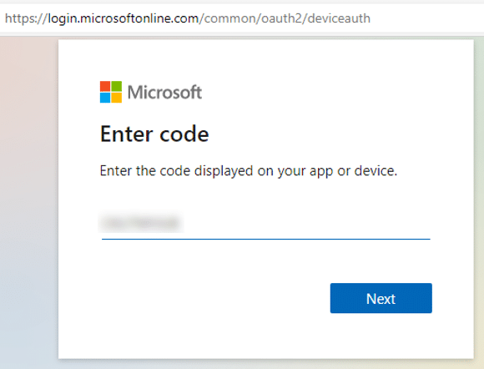Click the "deviceauth" segment of the URL
The height and width of the screenshot is (369, 484).
point(339,18)
